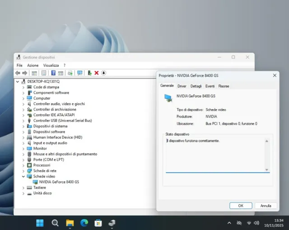This screenshot has height=230, width=289.
Task: Select the Computer category in the tree
Action: point(42,98)
